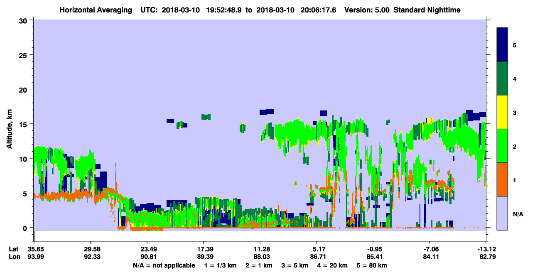This screenshot has width=540, height=277.
Task: Click legend text '1 = 1/3 km'
Action: [x=221, y=265]
